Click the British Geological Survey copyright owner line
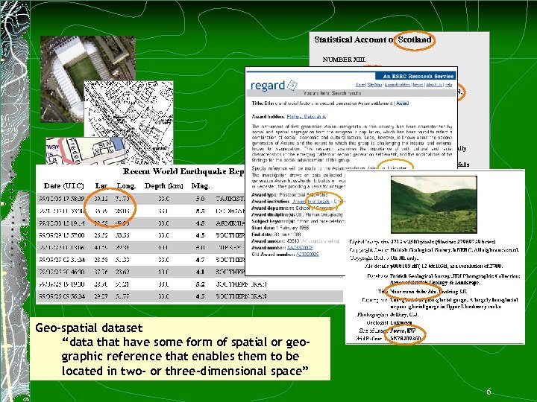 (434, 250)
